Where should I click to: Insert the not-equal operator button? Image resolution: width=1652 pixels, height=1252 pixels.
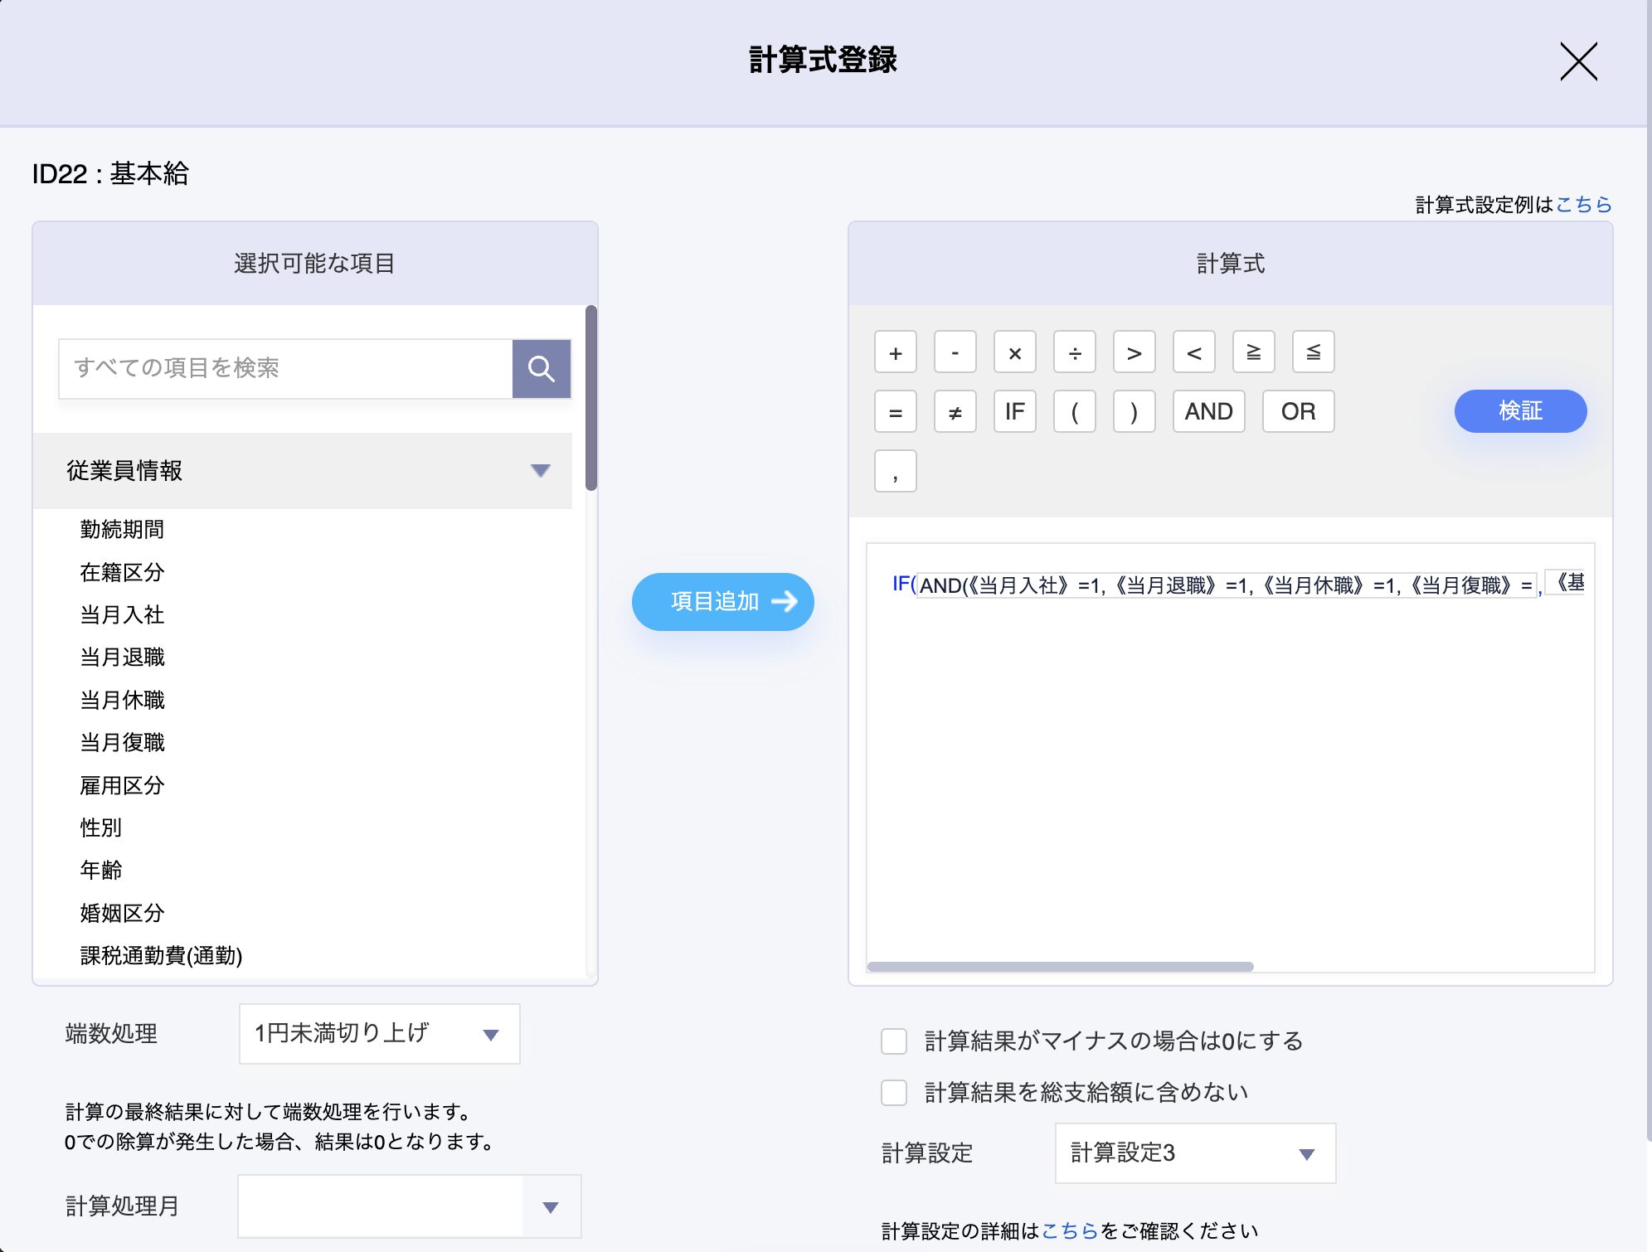coord(955,412)
